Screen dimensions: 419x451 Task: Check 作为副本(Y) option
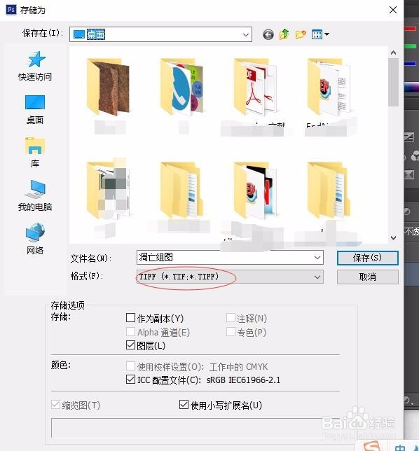coord(130,318)
